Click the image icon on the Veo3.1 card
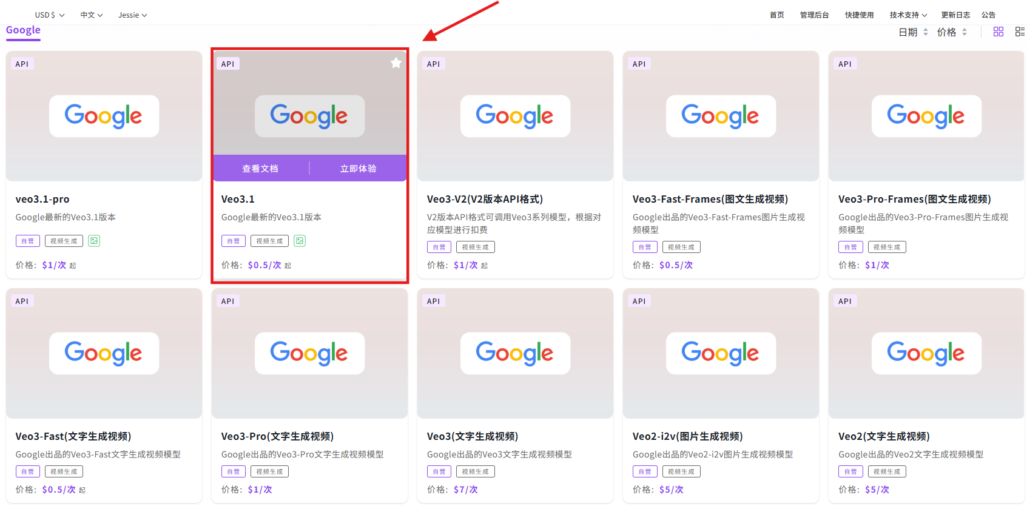1027x506 pixels. (300, 241)
